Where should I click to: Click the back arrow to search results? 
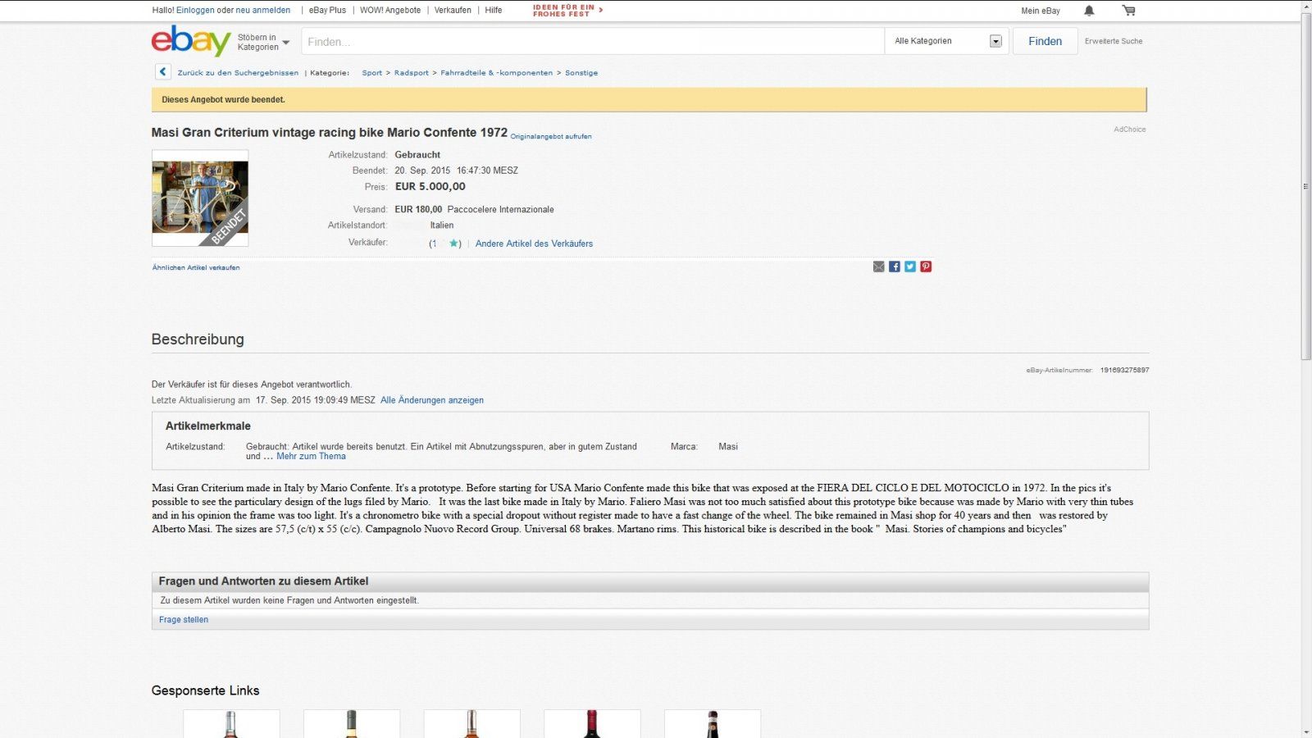coord(162,72)
